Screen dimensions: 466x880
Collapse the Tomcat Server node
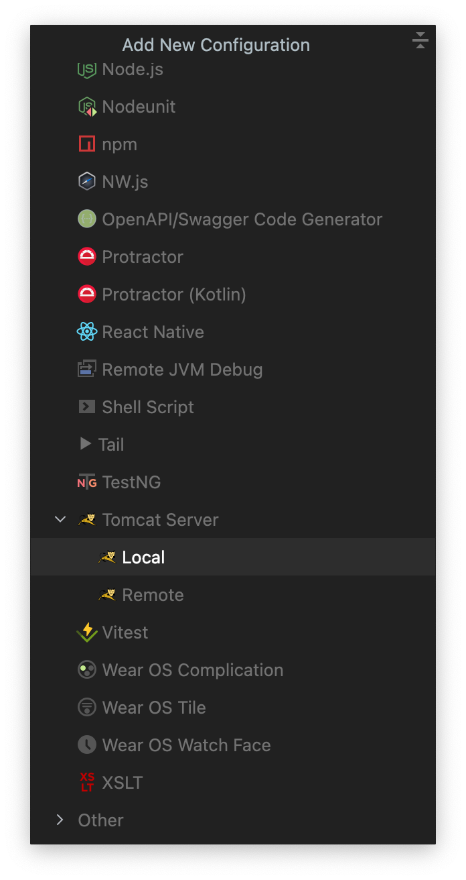point(60,520)
